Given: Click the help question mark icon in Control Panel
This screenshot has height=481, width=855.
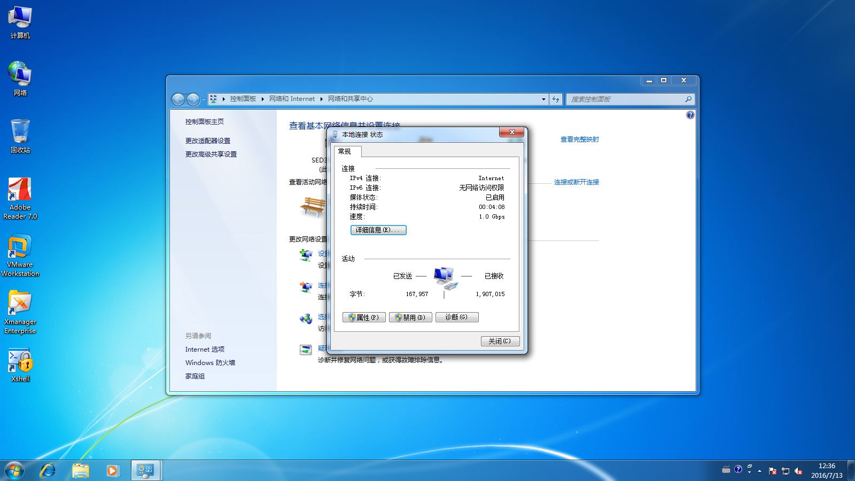Looking at the screenshot, I should pos(690,115).
